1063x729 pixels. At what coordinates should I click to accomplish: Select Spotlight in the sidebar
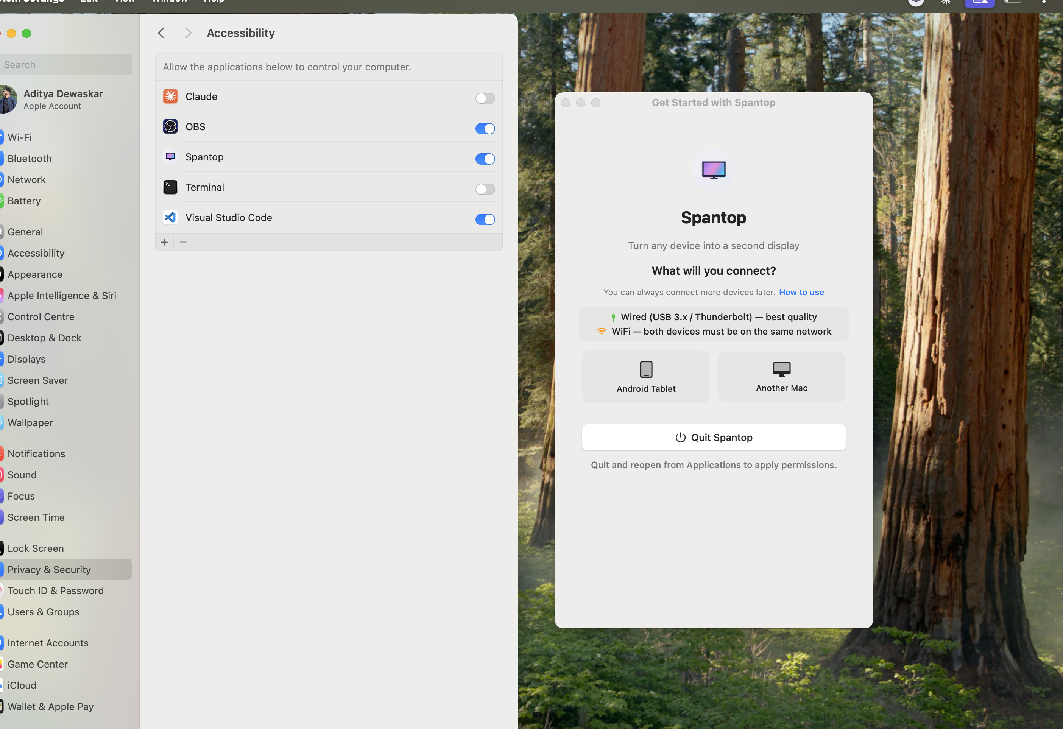point(66,402)
